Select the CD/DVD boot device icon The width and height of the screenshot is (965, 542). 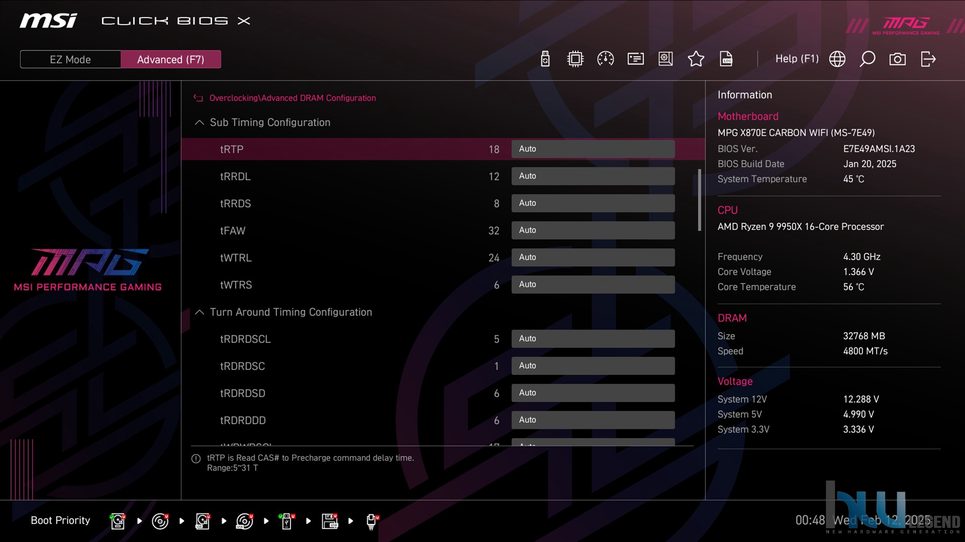(160, 521)
